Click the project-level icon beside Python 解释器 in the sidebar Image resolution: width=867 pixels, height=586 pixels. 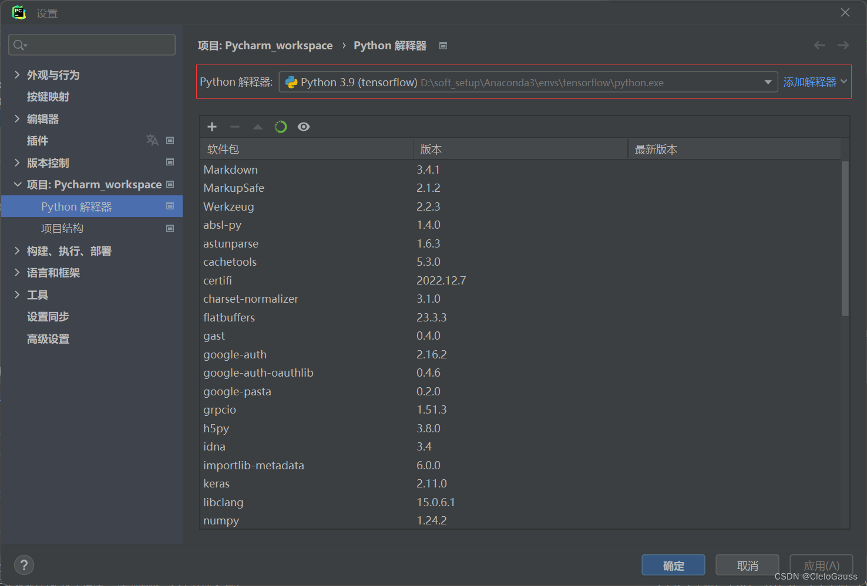pyautogui.click(x=170, y=206)
